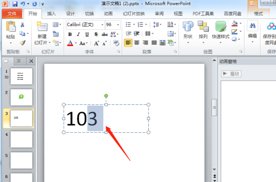Viewport: 276px width, 182px height.
Task: Increase list indent level
Action: tap(137, 33)
